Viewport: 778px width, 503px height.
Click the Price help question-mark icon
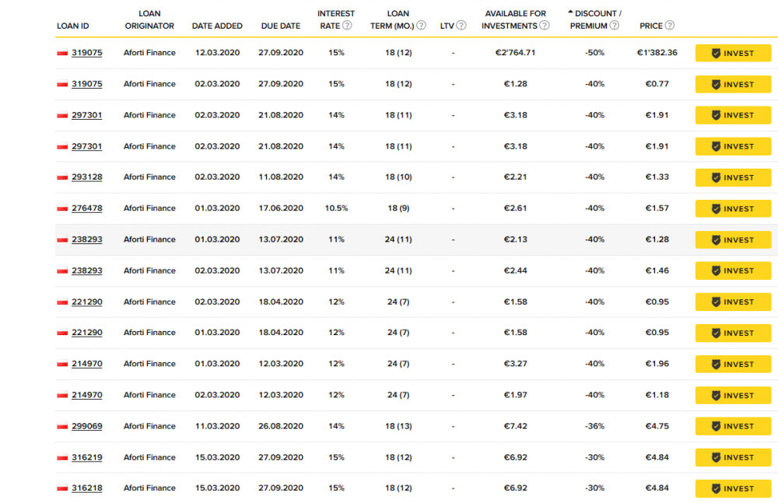(670, 26)
